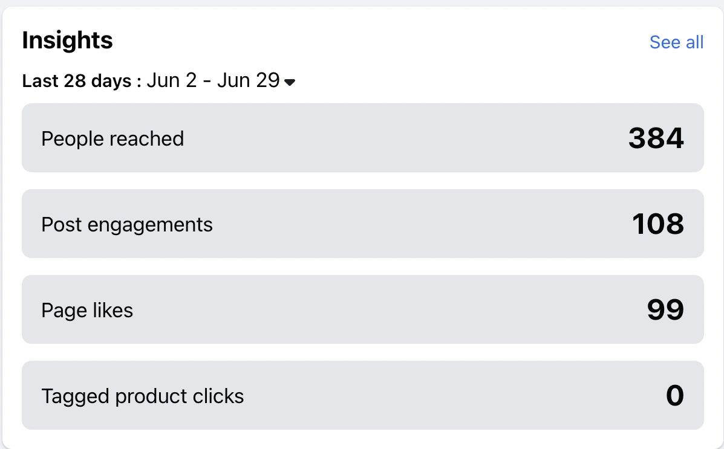Open the Page likes metric card
This screenshot has height=449, width=724.
363,311
